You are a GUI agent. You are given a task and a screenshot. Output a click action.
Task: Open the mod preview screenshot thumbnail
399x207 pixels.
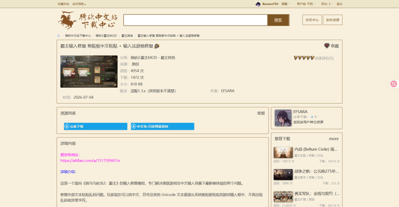click(89, 71)
